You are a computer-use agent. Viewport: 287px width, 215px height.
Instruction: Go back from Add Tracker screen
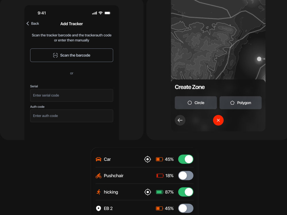pyautogui.click(x=33, y=24)
